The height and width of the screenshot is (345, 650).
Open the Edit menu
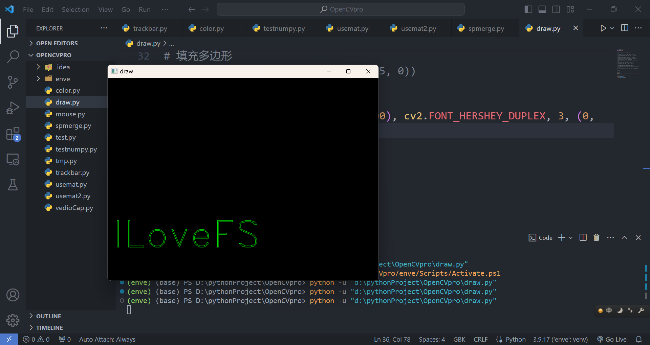click(x=47, y=9)
